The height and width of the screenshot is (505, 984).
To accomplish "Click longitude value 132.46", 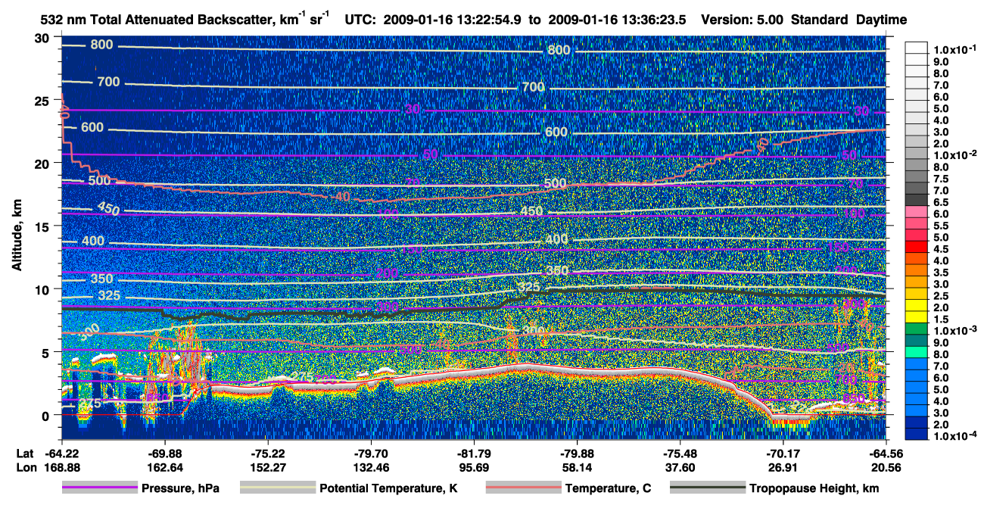I will coord(371,467).
